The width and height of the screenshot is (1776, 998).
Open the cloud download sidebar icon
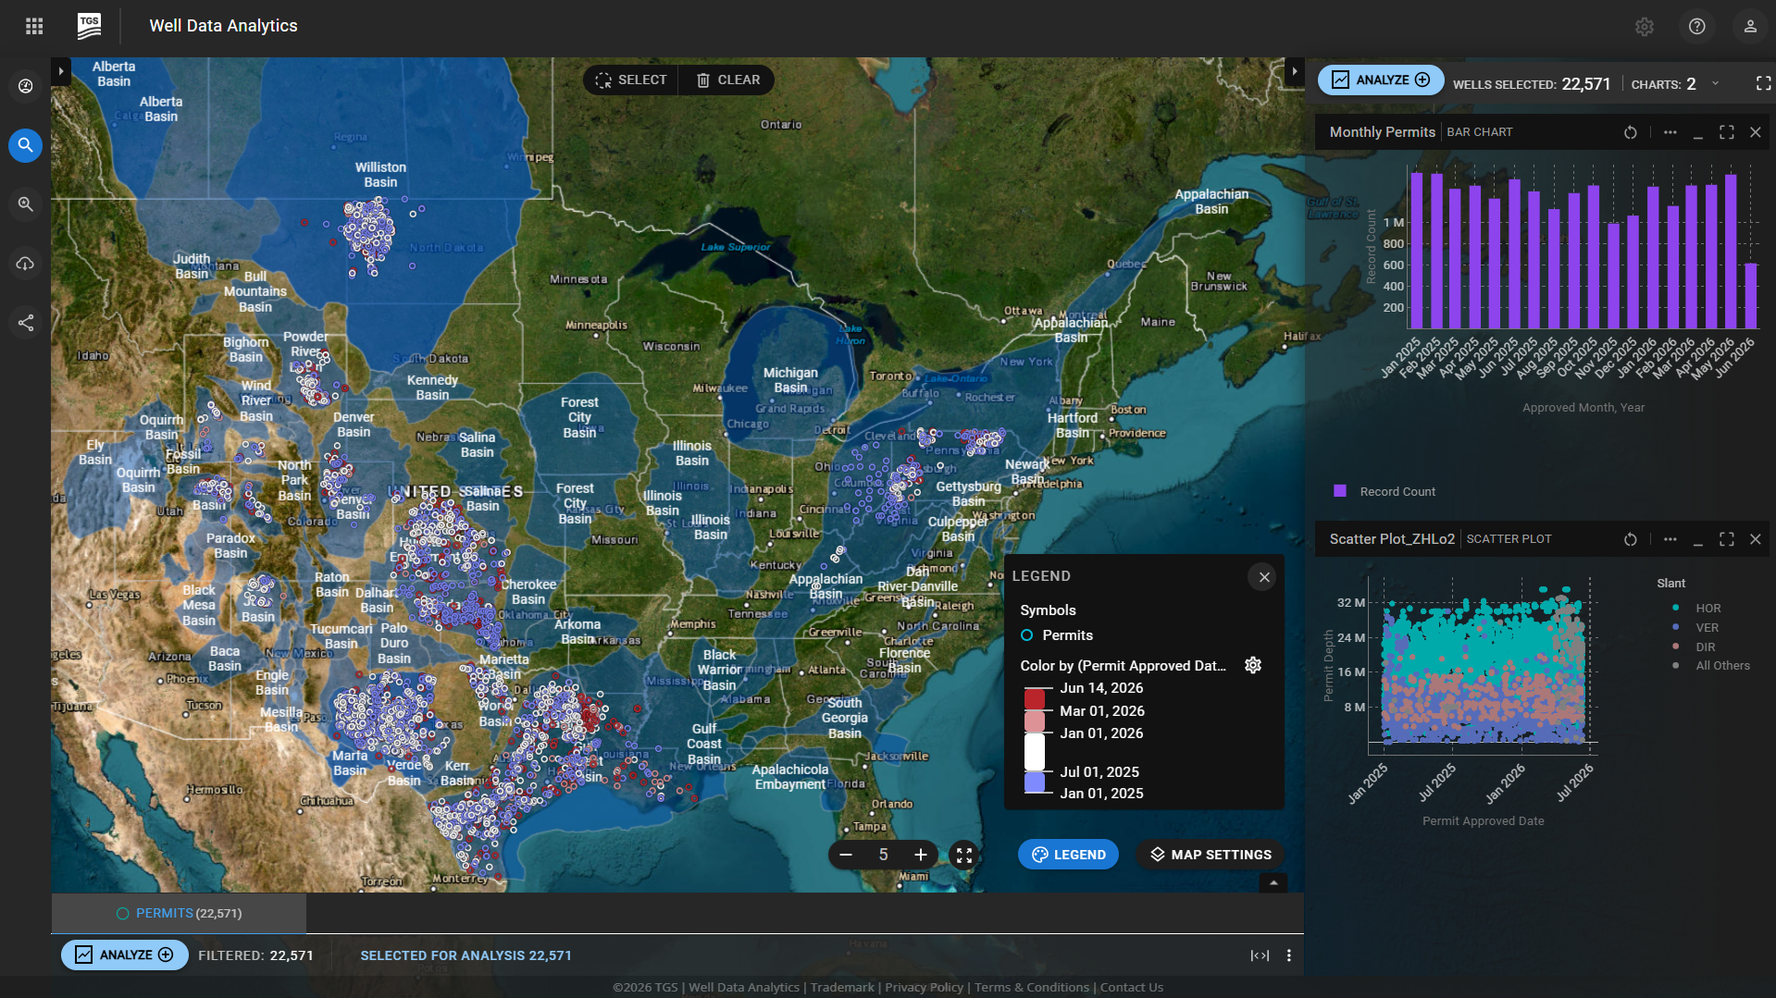tap(26, 264)
